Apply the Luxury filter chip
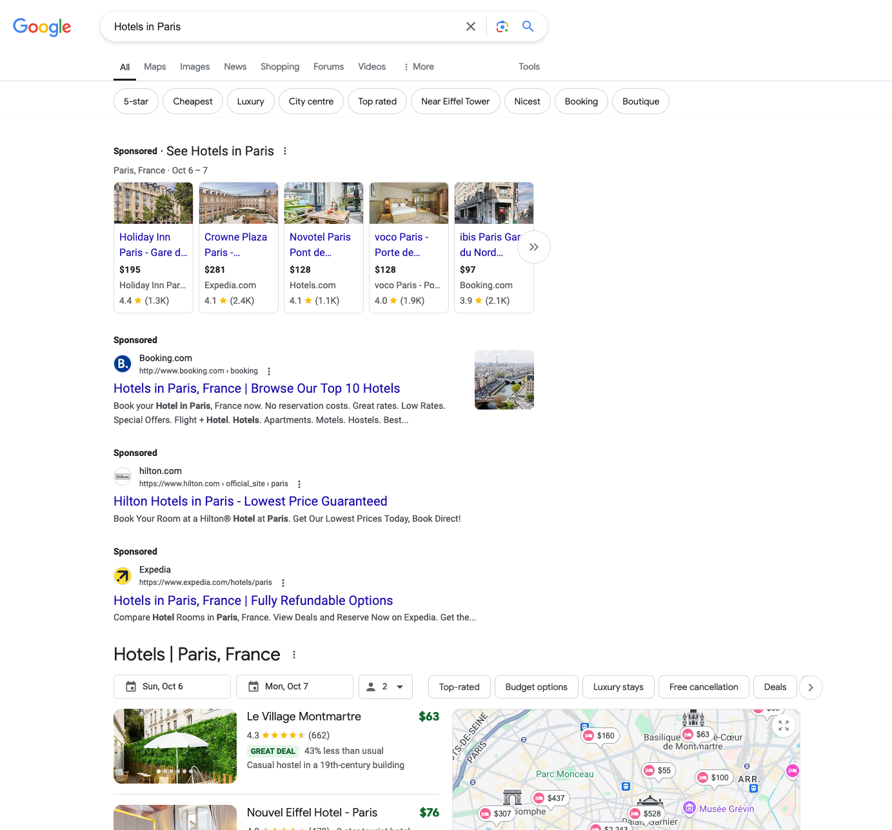The width and height of the screenshot is (892, 830). tap(251, 101)
